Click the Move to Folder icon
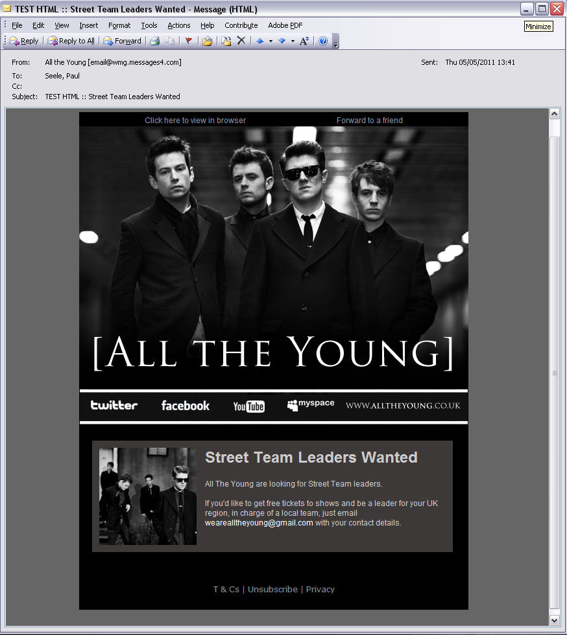 tap(226, 41)
